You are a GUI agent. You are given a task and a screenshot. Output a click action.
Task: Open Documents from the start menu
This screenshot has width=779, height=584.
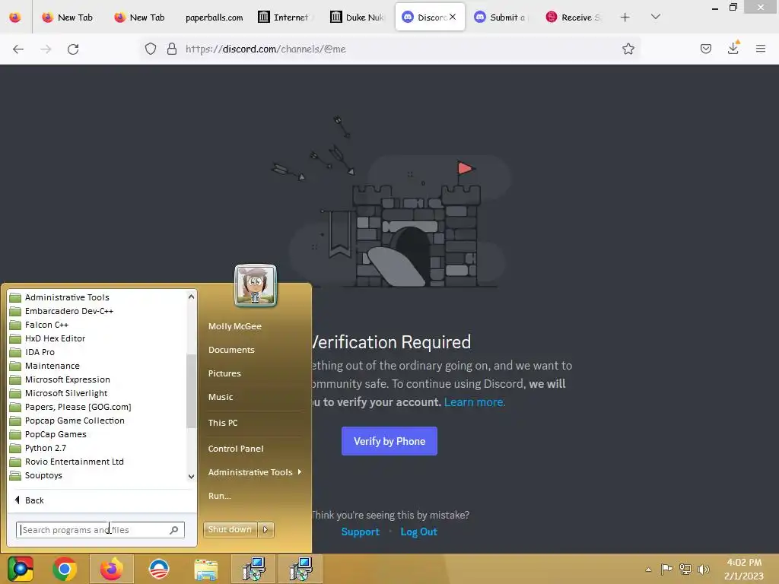tap(231, 350)
